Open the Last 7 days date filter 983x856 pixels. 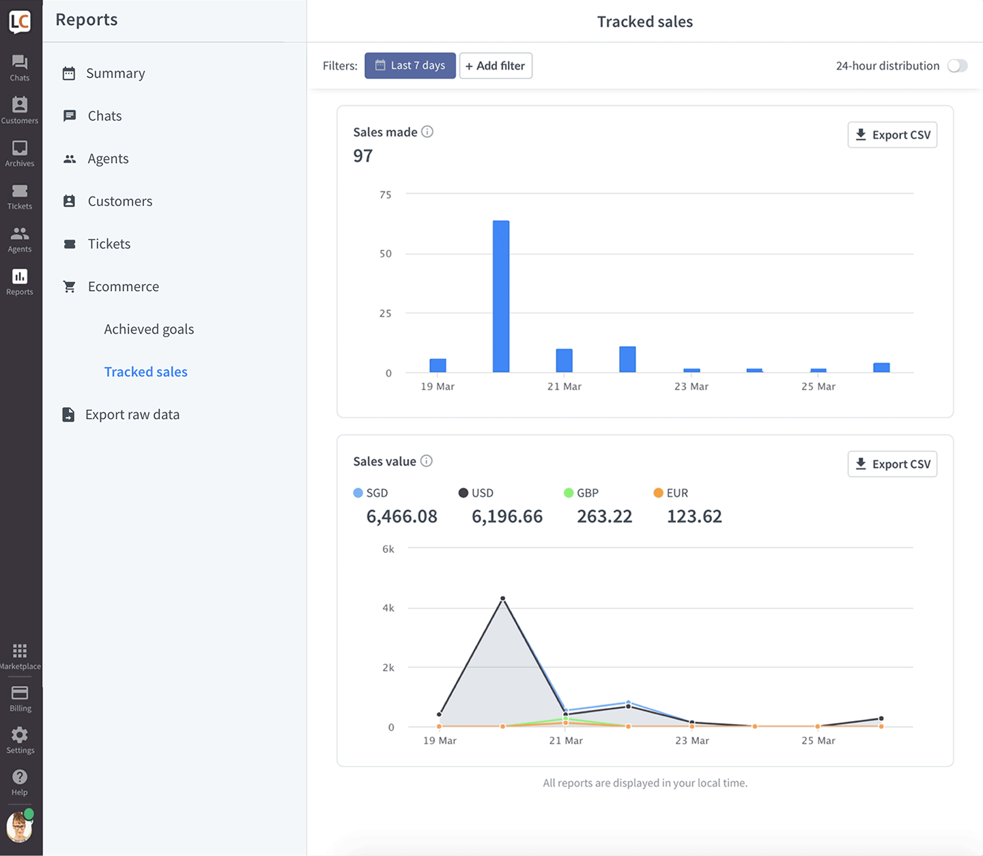410,66
